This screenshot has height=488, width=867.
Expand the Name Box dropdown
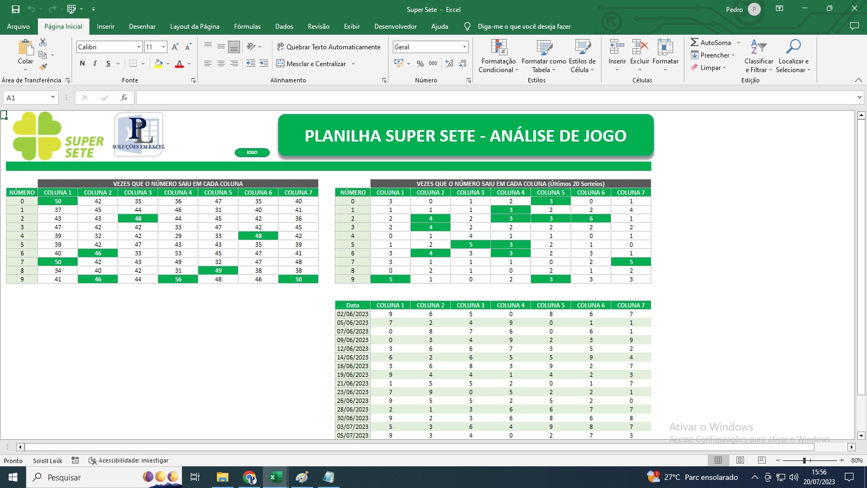(53, 98)
